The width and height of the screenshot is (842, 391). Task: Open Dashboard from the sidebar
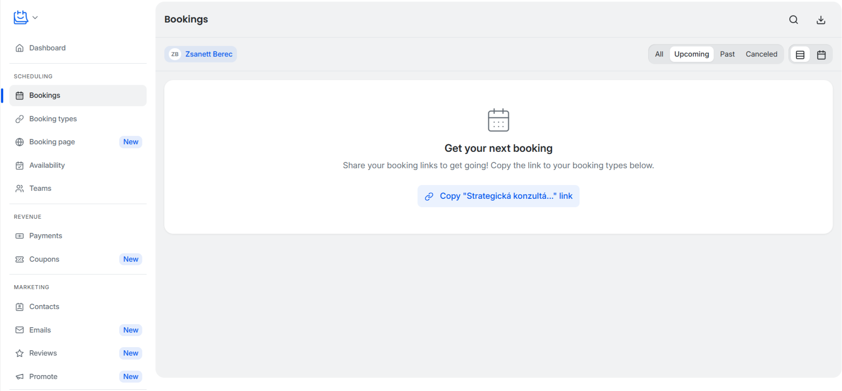[x=47, y=48]
